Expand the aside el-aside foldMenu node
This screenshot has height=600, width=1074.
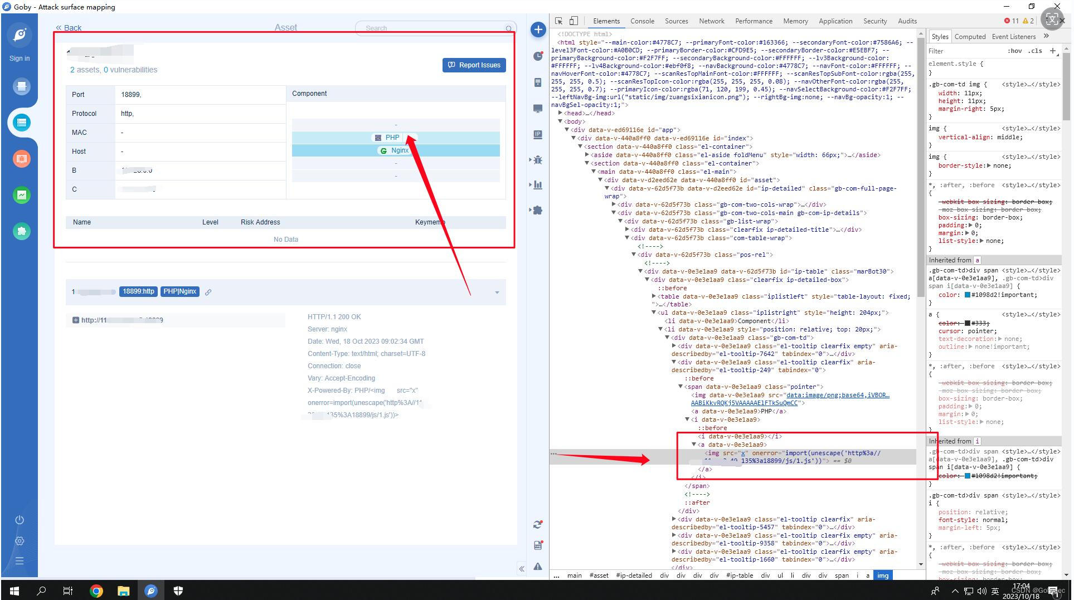(587, 155)
